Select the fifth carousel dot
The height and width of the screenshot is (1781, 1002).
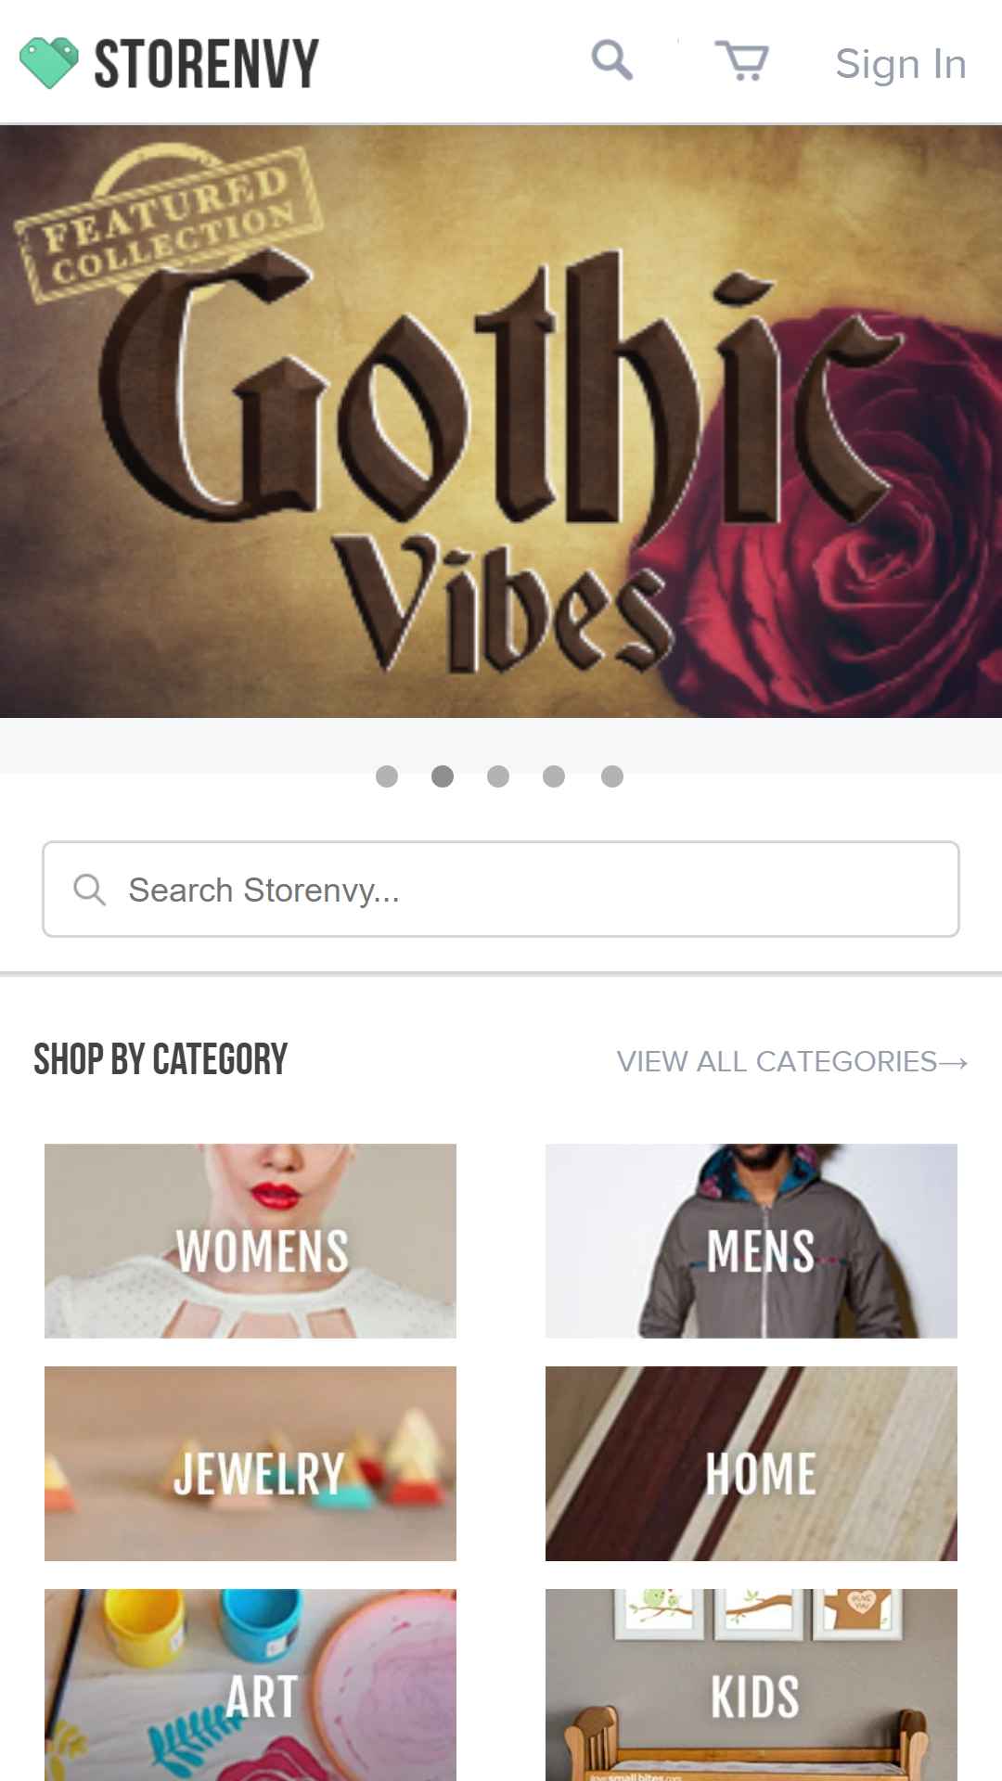(612, 776)
